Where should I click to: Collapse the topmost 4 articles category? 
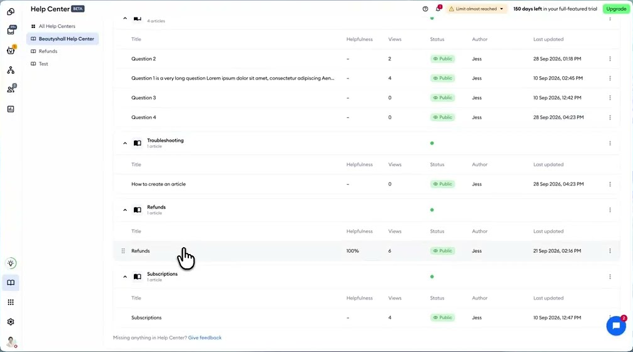[124, 19]
